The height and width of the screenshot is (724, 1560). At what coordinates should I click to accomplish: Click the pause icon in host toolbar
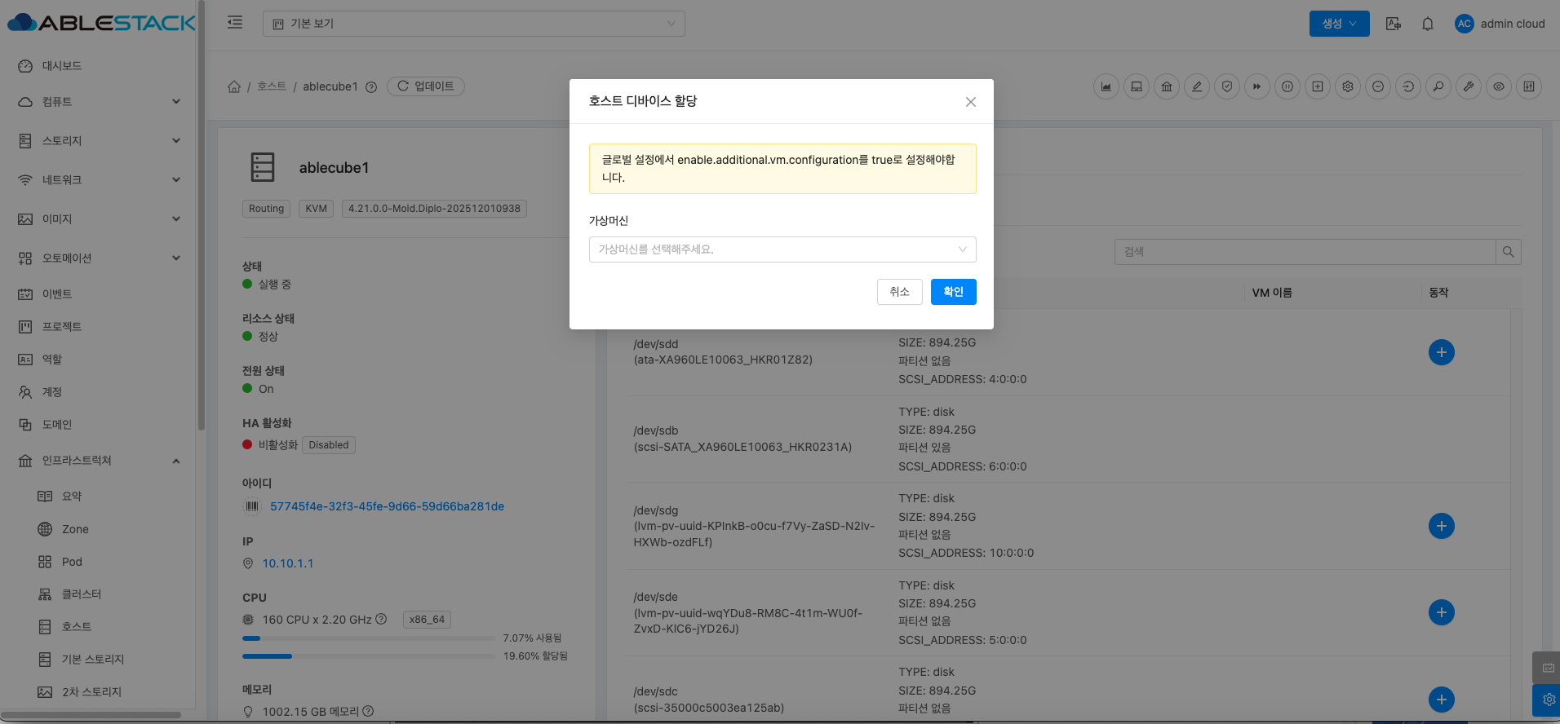point(1287,86)
